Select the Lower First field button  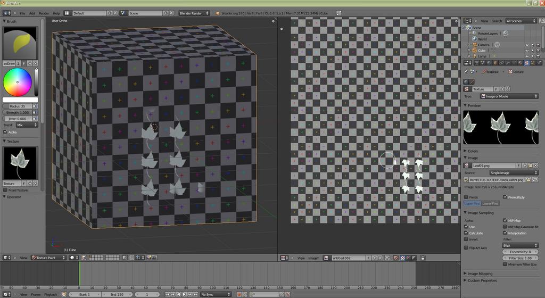click(490, 203)
